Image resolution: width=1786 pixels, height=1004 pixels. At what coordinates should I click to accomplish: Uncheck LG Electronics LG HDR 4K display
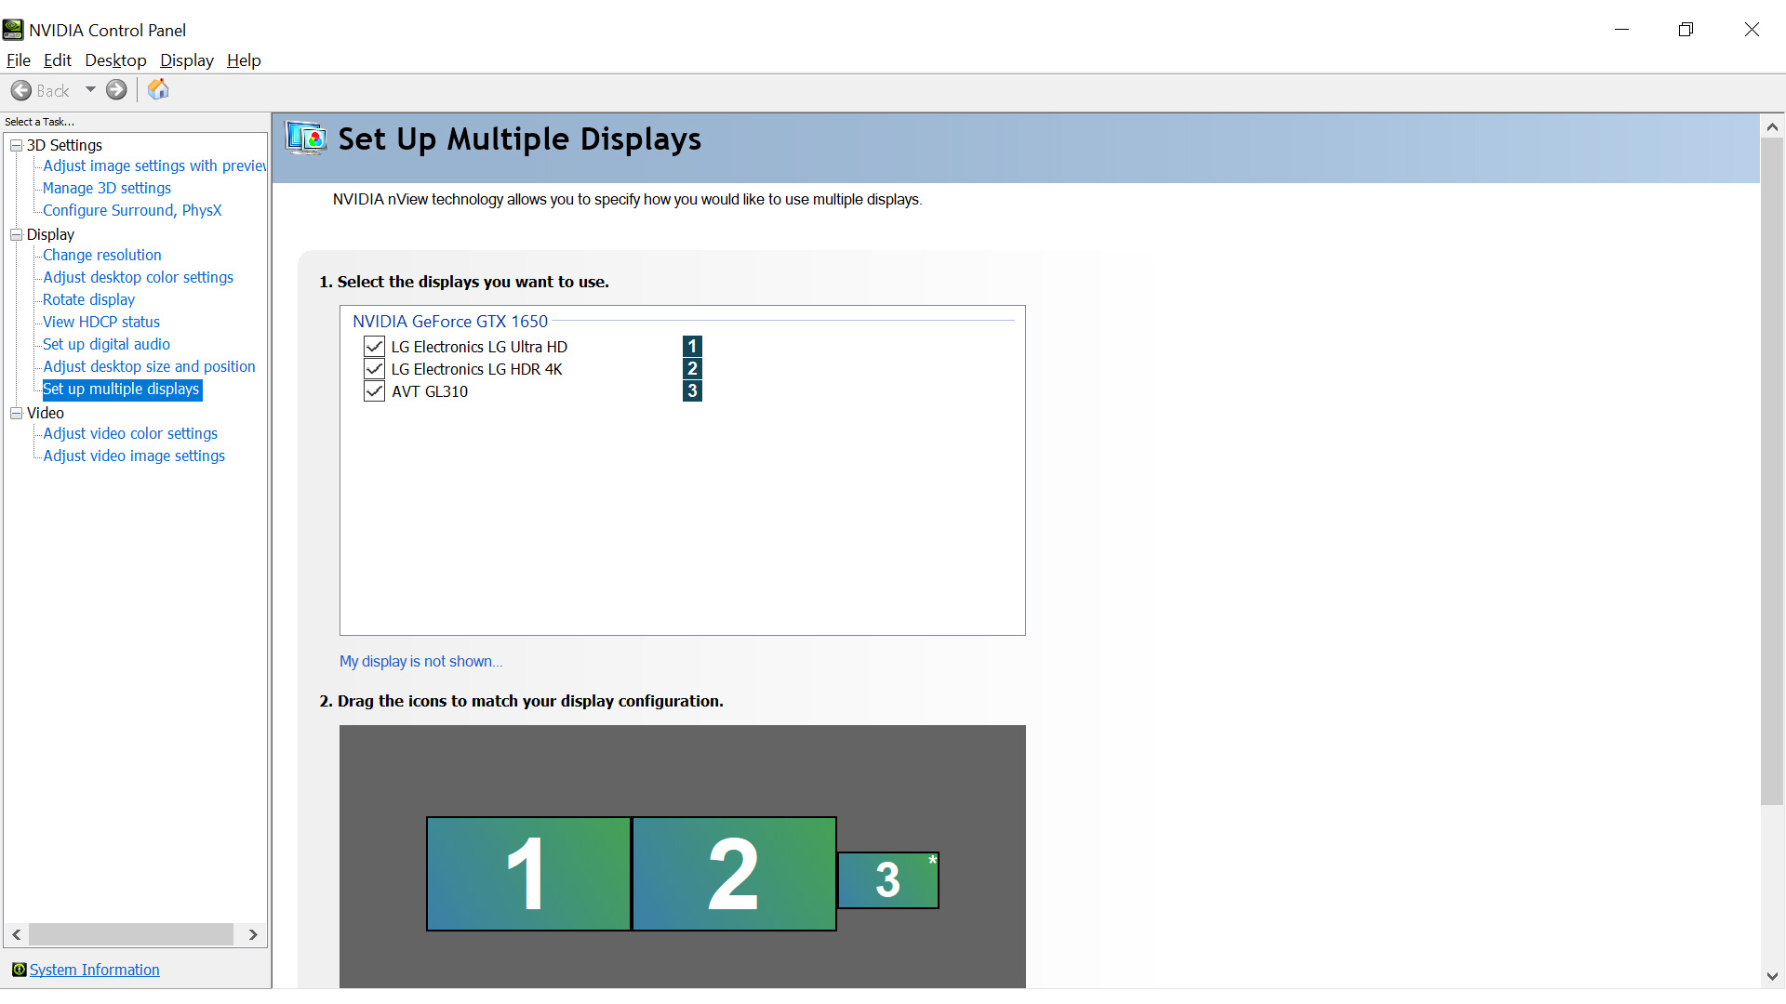(374, 369)
